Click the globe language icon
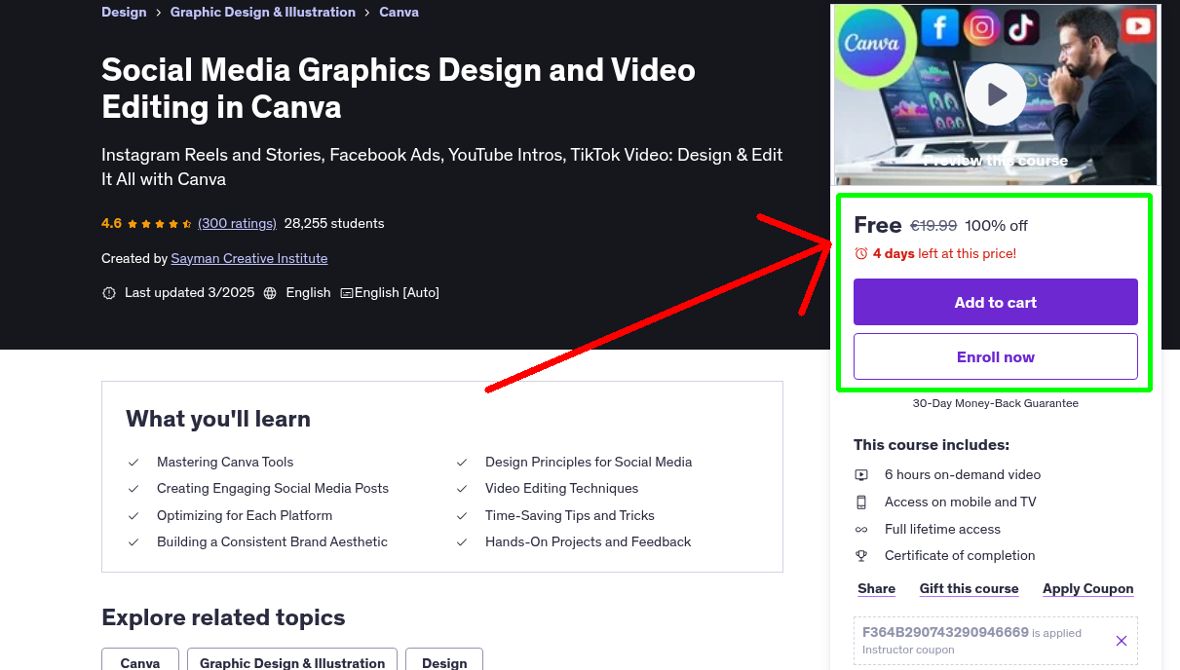Image resolution: width=1180 pixels, height=670 pixels. 270,292
